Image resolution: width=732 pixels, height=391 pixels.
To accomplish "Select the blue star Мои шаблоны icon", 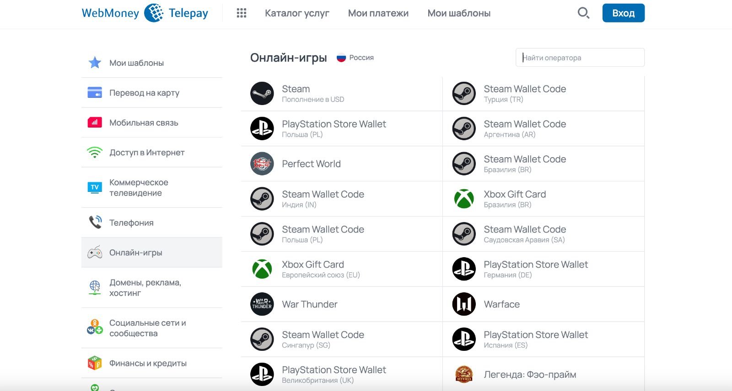I will [x=95, y=63].
